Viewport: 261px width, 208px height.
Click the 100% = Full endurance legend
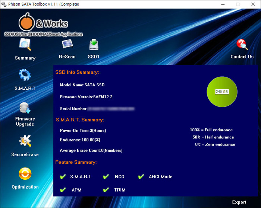[x=211, y=130]
